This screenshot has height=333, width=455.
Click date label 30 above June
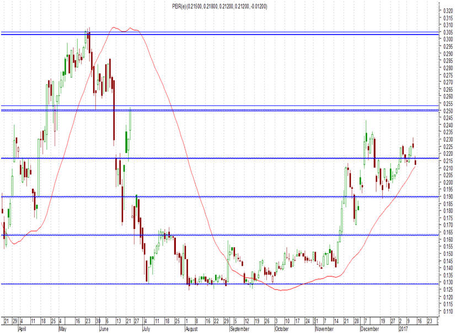coord(98,321)
